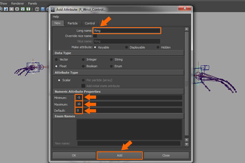Open the Show menu in viewport
This screenshot has width=245, height=163.
[x=3, y=3]
